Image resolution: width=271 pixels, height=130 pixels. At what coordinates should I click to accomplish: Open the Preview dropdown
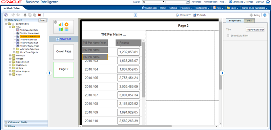pos(183,15)
